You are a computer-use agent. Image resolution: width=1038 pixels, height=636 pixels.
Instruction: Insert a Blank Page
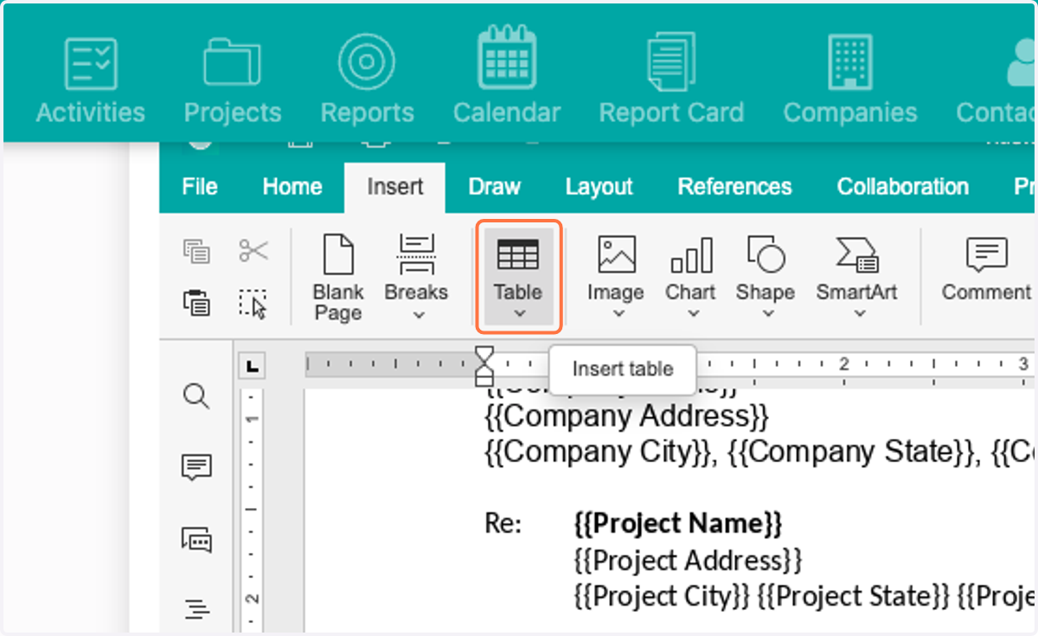click(338, 278)
